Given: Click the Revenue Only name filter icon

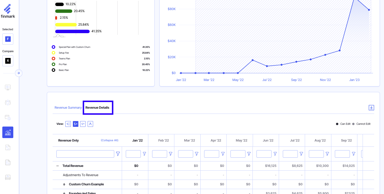Looking at the screenshot, I should 118,154.
